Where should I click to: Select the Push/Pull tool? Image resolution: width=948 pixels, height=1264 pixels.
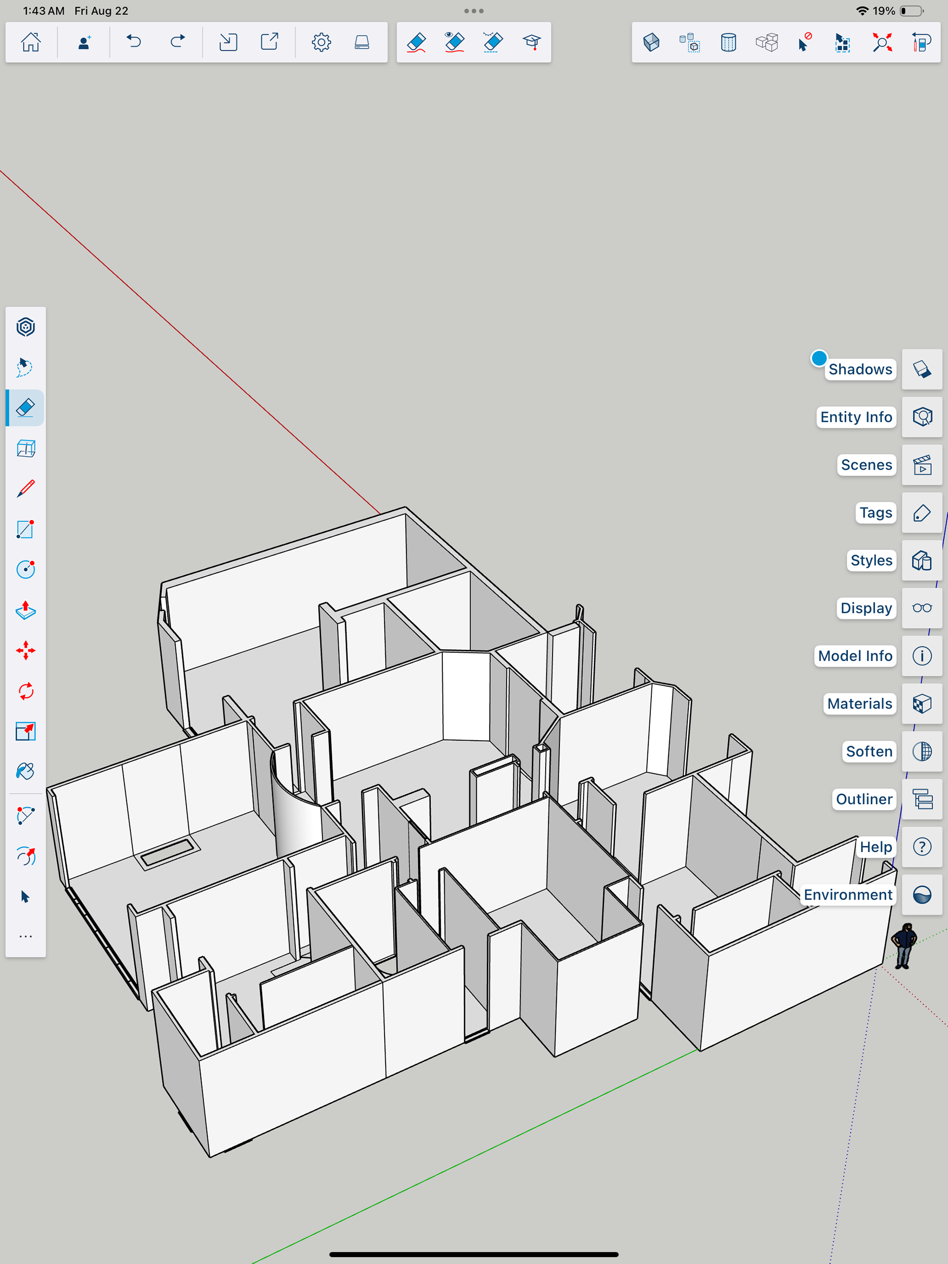point(26,610)
